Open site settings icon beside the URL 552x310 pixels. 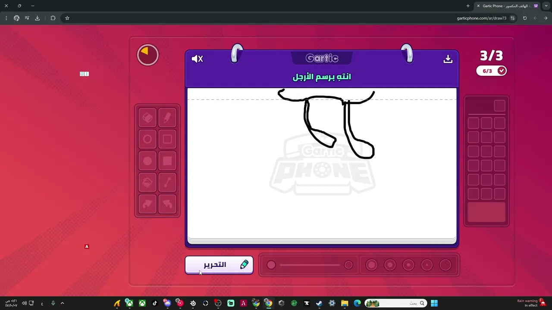(513, 18)
